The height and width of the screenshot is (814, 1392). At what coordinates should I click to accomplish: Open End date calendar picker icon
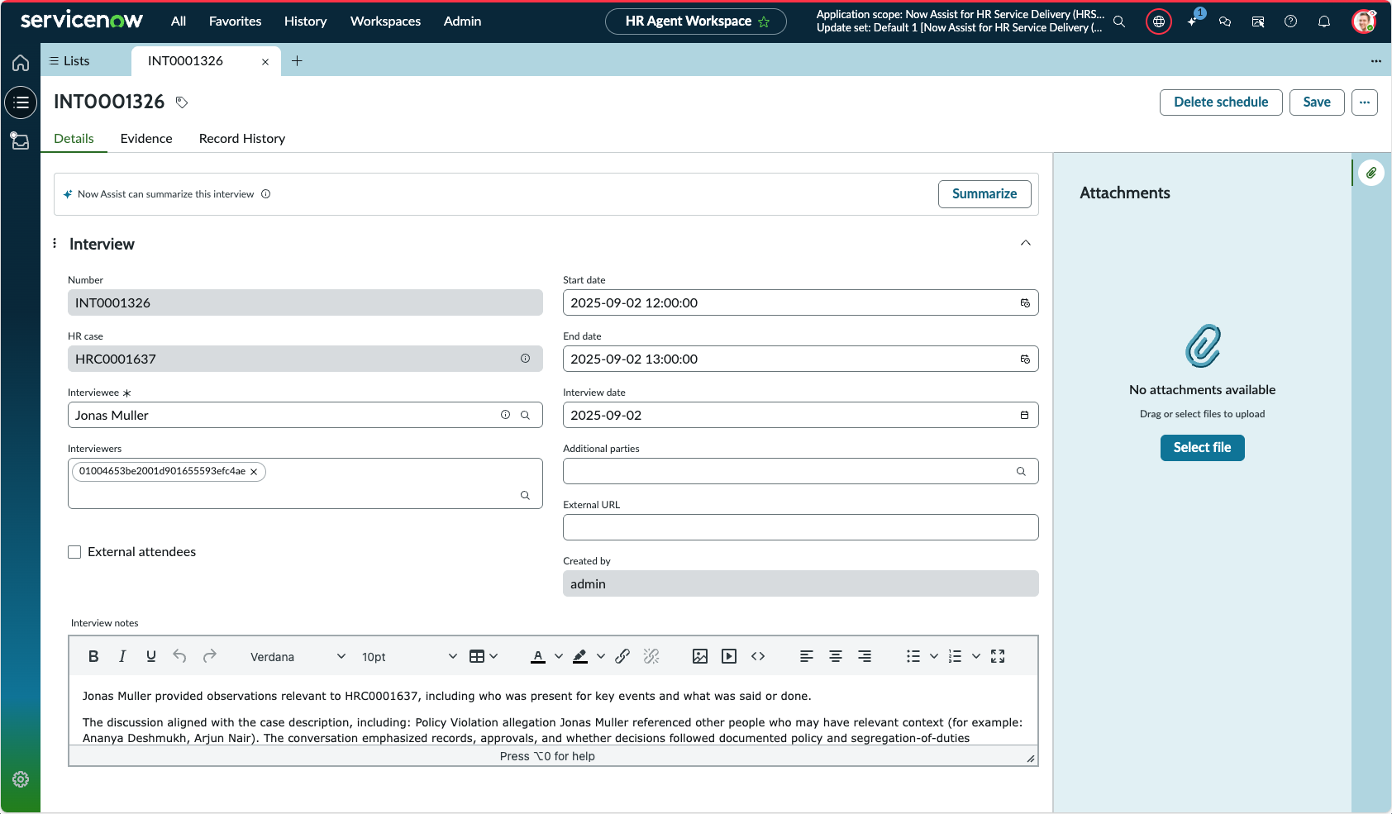click(x=1025, y=359)
